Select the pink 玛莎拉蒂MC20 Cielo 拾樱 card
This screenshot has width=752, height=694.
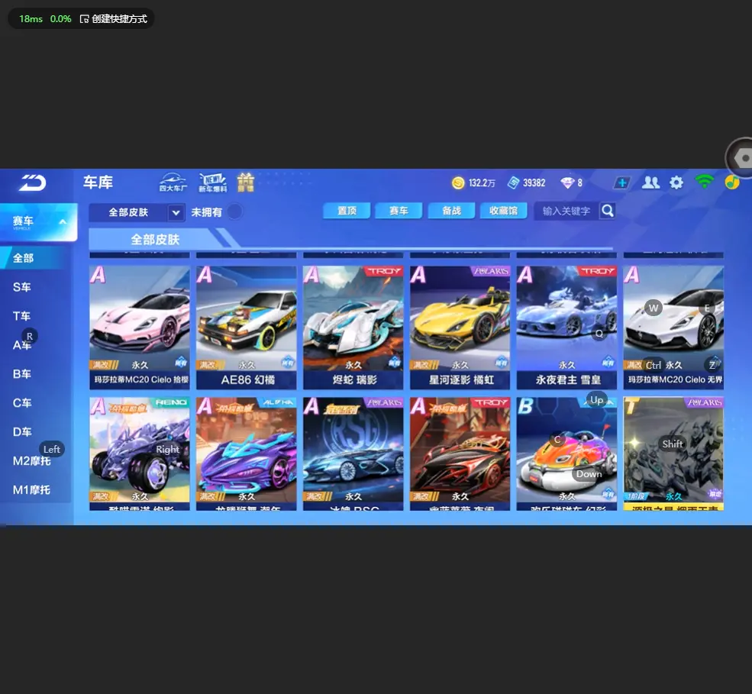tap(140, 328)
